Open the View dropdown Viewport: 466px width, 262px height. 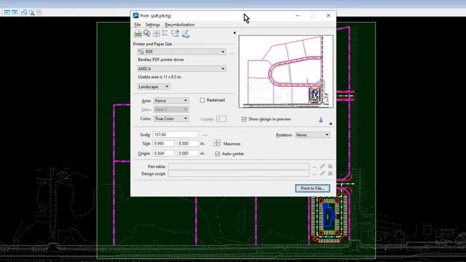pos(171,110)
